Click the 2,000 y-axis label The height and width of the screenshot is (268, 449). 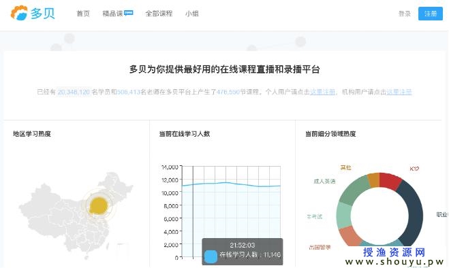click(x=171, y=245)
